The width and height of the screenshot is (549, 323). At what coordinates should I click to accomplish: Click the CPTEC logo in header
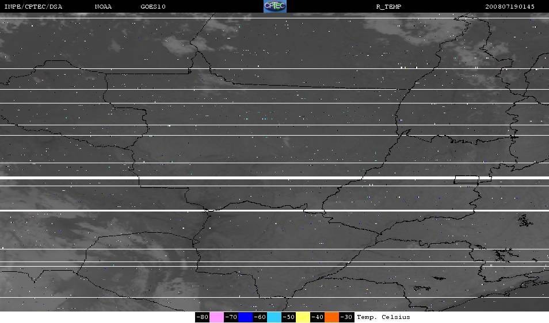(x=275, y=6)
